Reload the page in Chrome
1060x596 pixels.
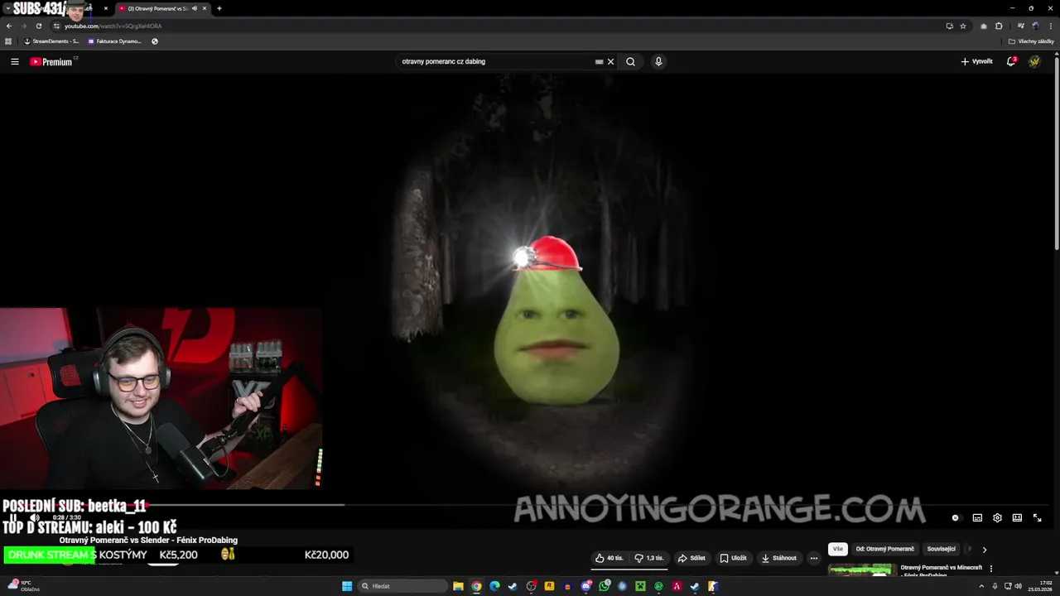[38, 26]
